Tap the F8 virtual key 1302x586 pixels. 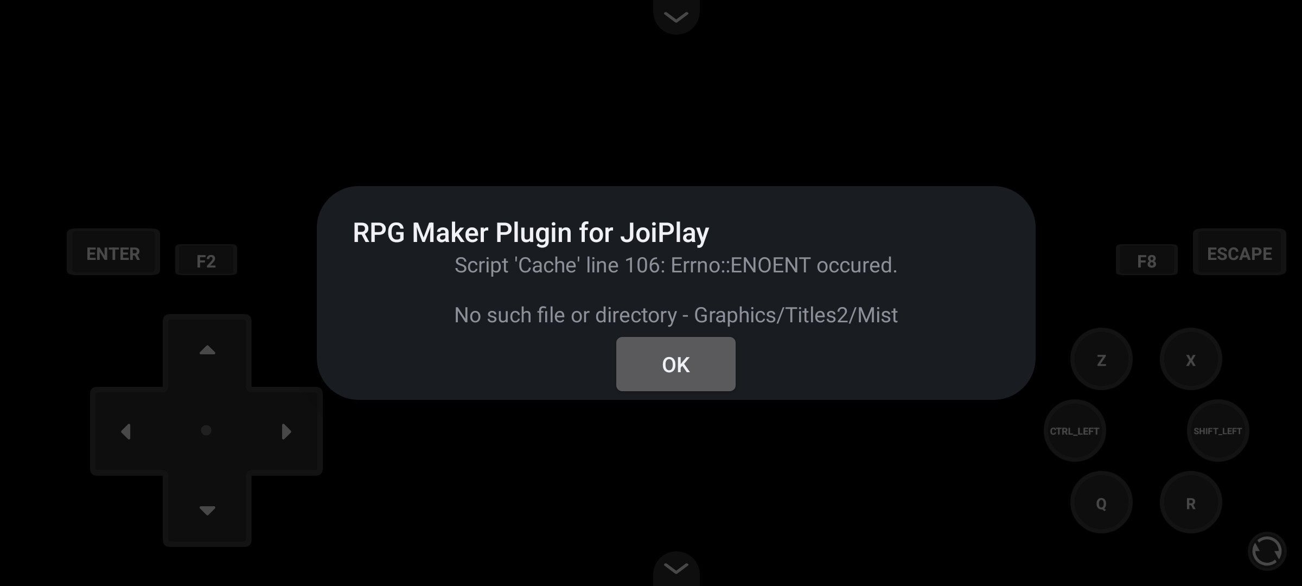tap(1146, 260)
